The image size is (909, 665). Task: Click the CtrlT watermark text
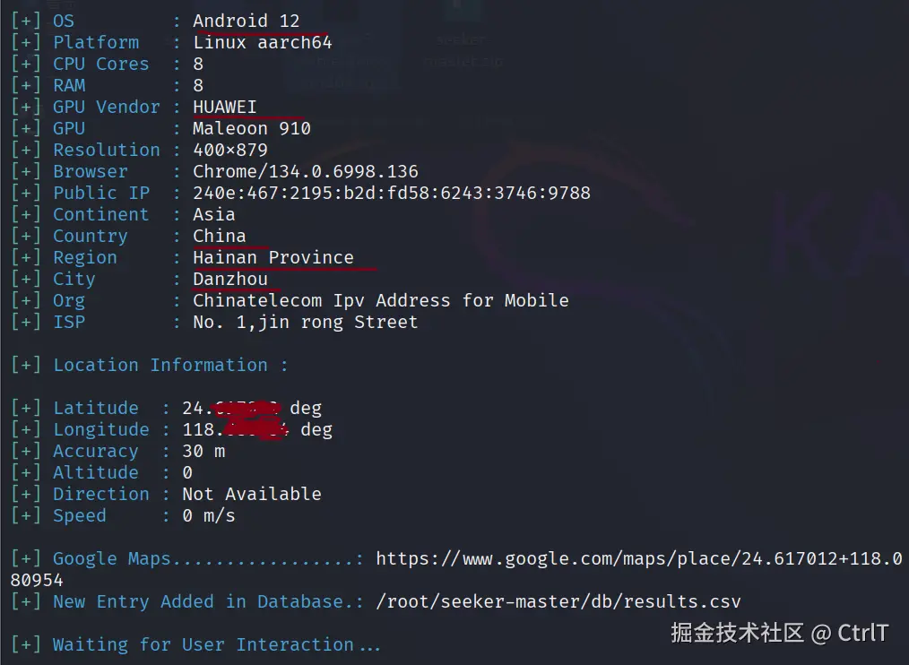pos(863,634)
